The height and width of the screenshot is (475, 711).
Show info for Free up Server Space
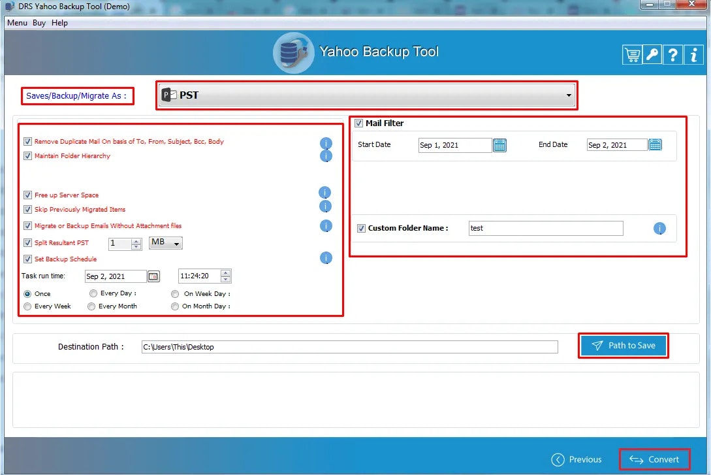coord(324,192)
